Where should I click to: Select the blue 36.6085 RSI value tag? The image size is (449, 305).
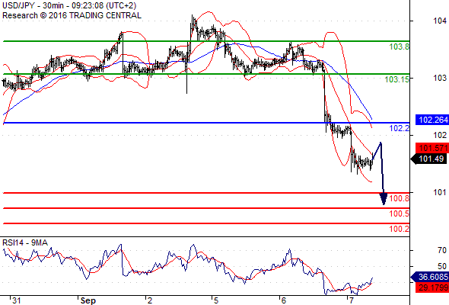429,277
